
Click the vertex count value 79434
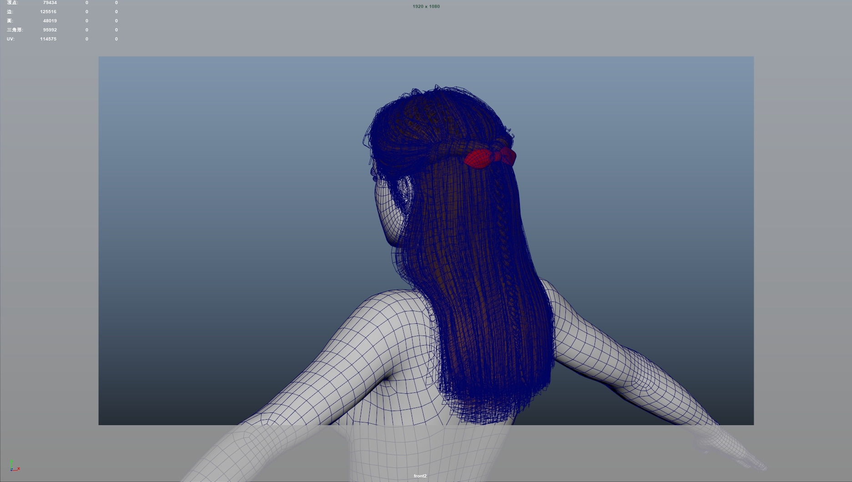pos(50,3)
